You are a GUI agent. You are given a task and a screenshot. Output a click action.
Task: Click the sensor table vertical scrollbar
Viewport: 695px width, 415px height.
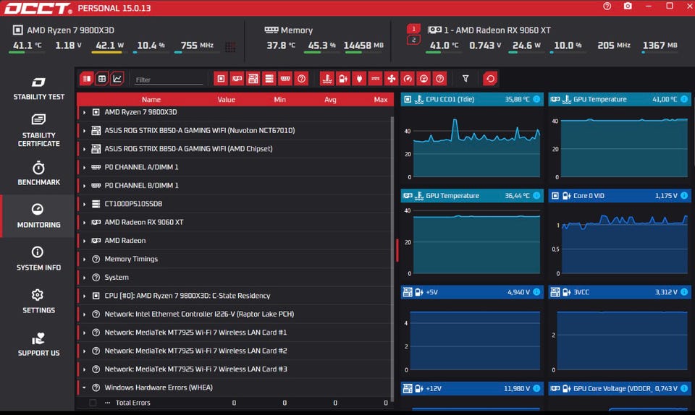pyautogui.click(x=392, y=259)
